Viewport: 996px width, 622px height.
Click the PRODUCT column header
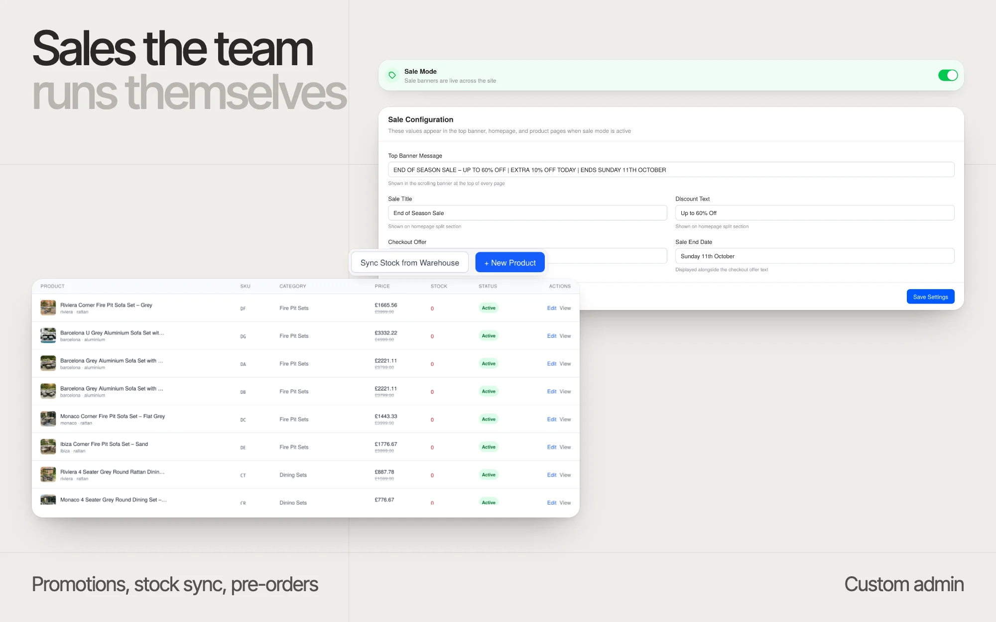(x=52, y=286)
